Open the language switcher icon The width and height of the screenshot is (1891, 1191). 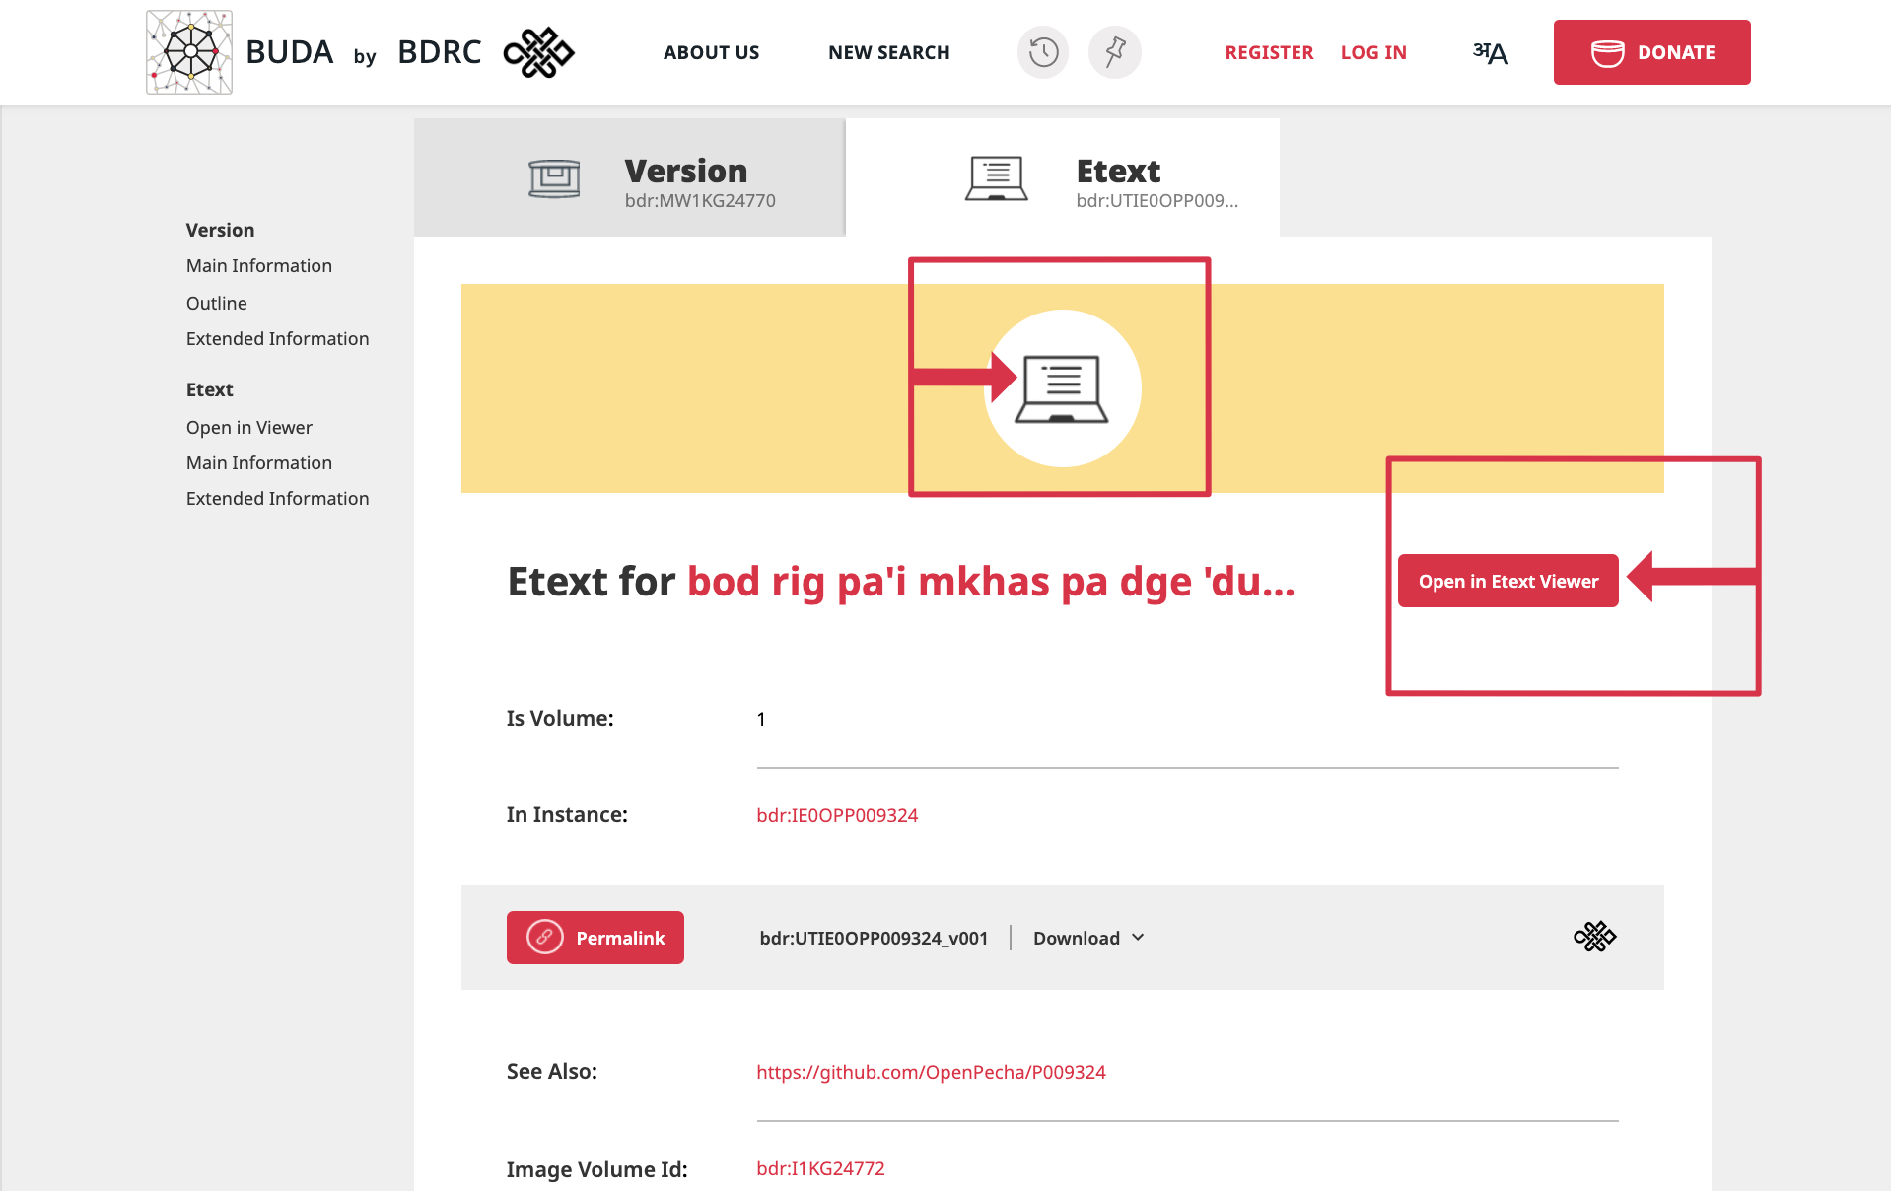tap(1491, 52)
